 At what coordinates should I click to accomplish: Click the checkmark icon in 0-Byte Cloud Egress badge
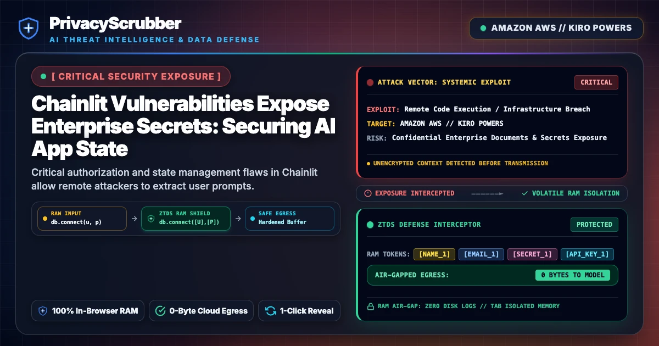pyautogui.click(x=160, y=311)
